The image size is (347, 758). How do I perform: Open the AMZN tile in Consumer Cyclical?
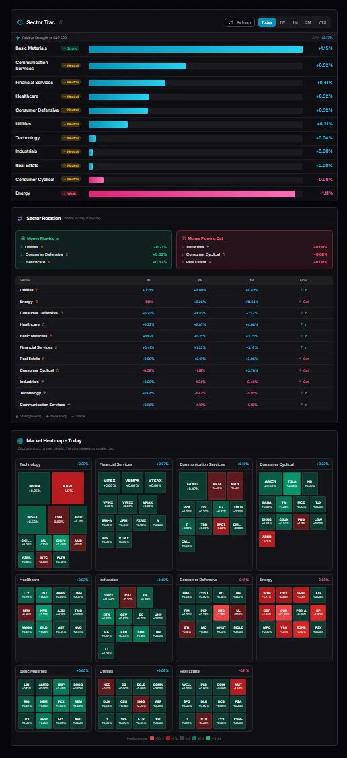coord(271,483)
